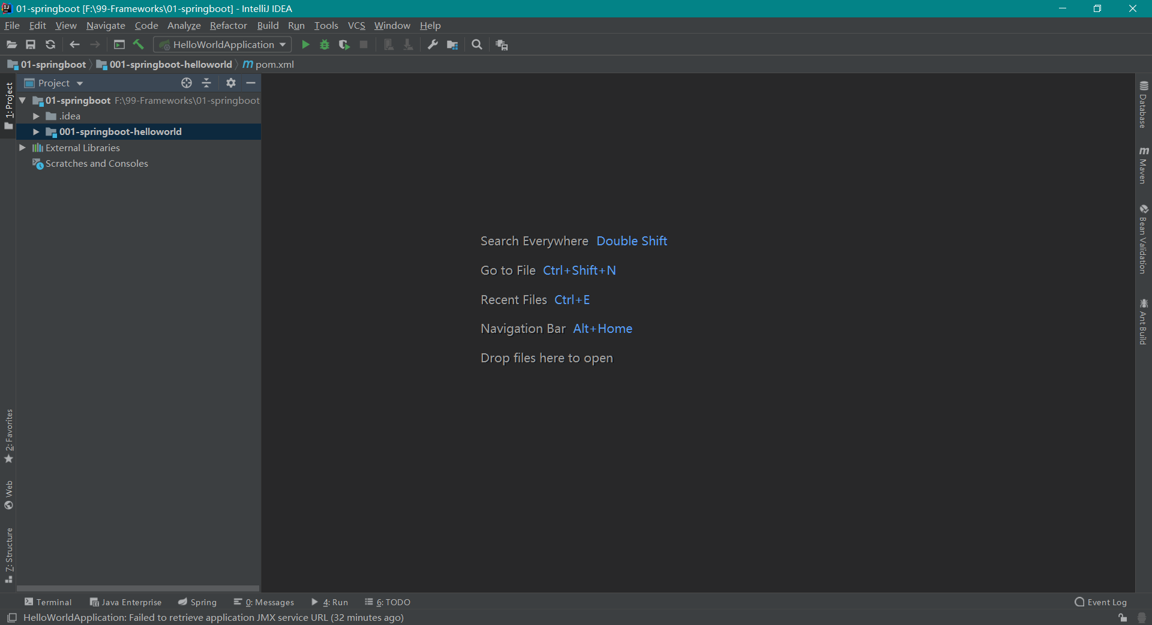Click the Search Everywhere magnifier icon

click(x=477, y=44)
